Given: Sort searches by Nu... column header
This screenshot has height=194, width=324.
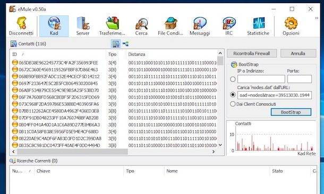Looking at the screenshot, I should tap(22, 171).
